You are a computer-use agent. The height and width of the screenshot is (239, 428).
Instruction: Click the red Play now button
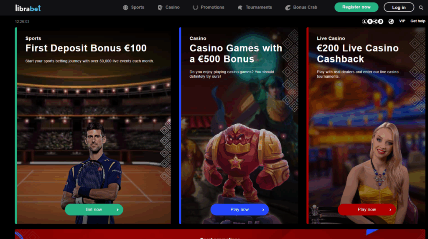coord(367,209)
